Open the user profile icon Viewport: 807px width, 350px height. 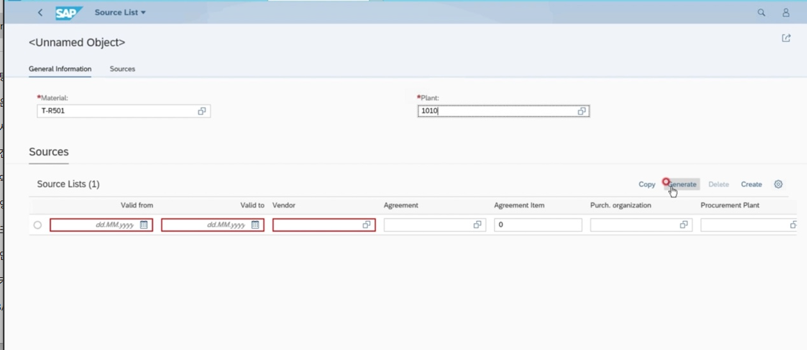tap(786, 13)
